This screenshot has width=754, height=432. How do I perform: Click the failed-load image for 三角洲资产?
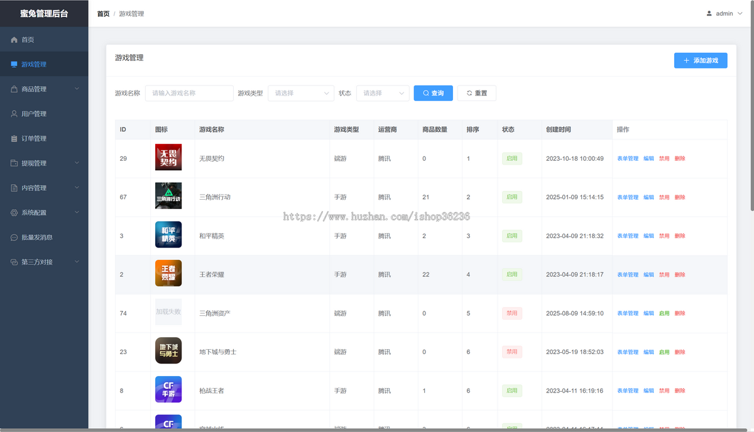coord(168,312)
